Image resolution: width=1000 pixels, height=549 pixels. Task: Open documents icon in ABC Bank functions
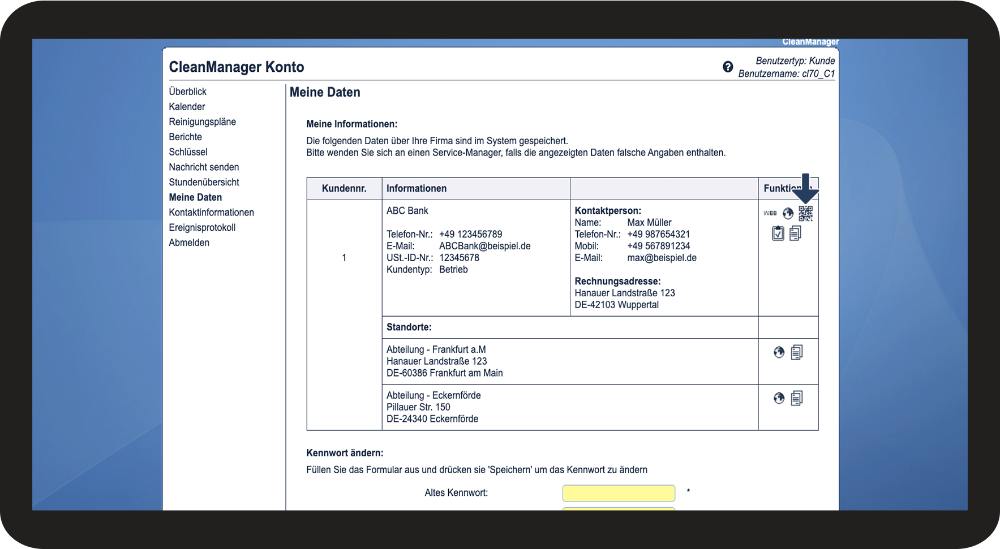coord(795,233)
